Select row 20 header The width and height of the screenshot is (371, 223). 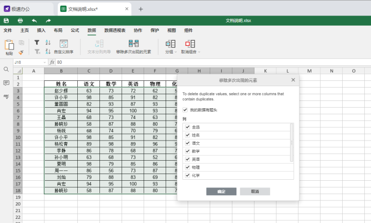tap(18, 204)
